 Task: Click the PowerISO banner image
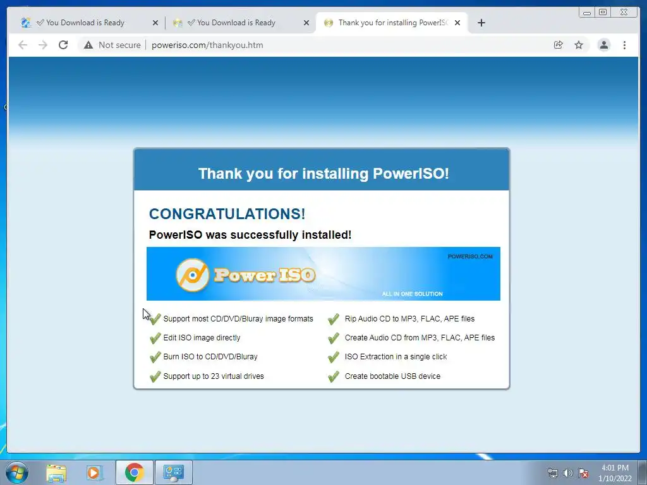323,274
